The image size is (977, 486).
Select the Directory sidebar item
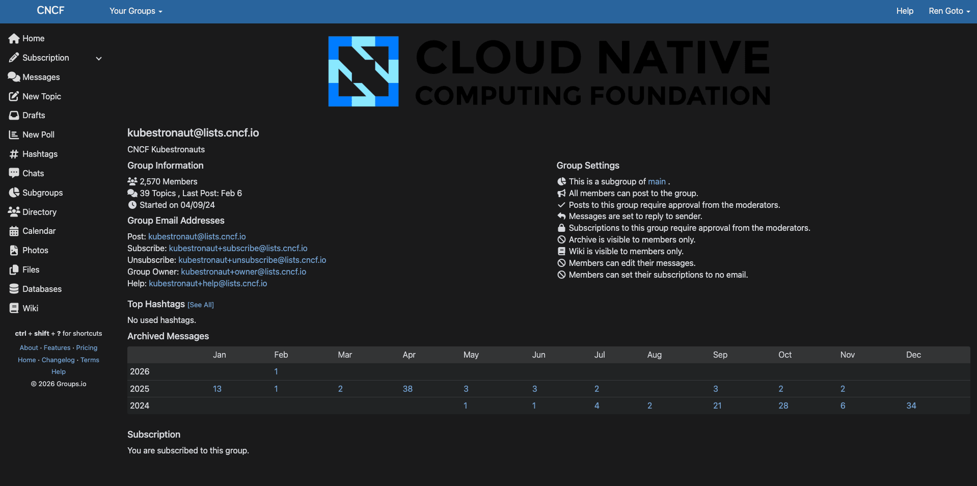point(39,212)
